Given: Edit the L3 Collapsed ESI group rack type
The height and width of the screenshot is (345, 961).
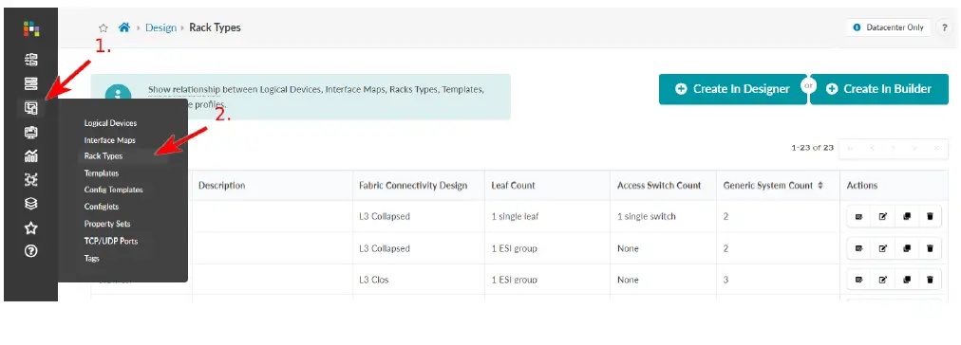Looking at the screenshot, I should (883, 247).
